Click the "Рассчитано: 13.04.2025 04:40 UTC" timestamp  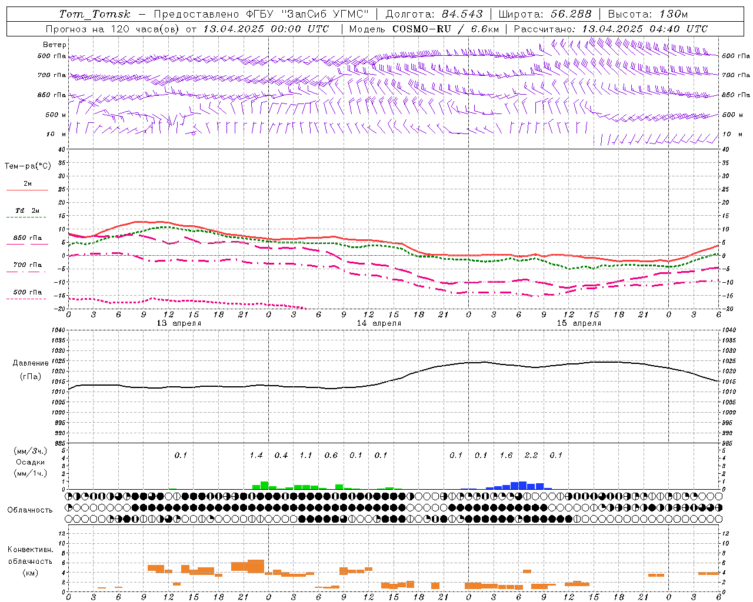click(611, 29)
